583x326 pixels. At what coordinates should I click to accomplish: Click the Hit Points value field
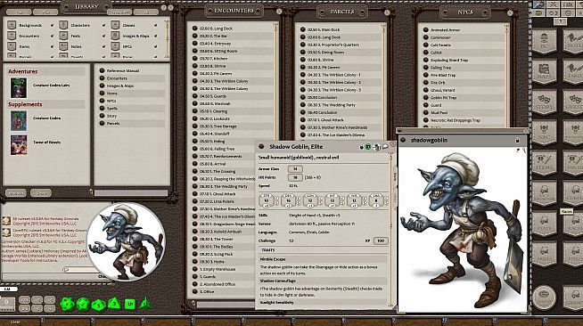pyautogui.click(x=295, y=177)
